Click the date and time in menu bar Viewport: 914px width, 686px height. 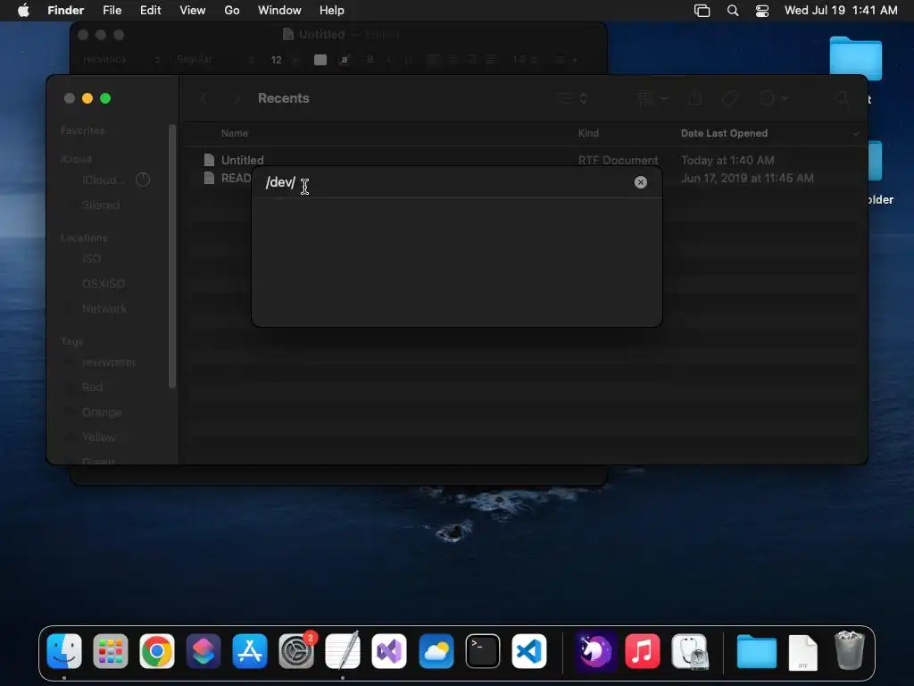point(841,10)
